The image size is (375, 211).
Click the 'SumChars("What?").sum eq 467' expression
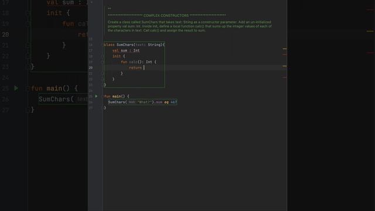[142, 102]
